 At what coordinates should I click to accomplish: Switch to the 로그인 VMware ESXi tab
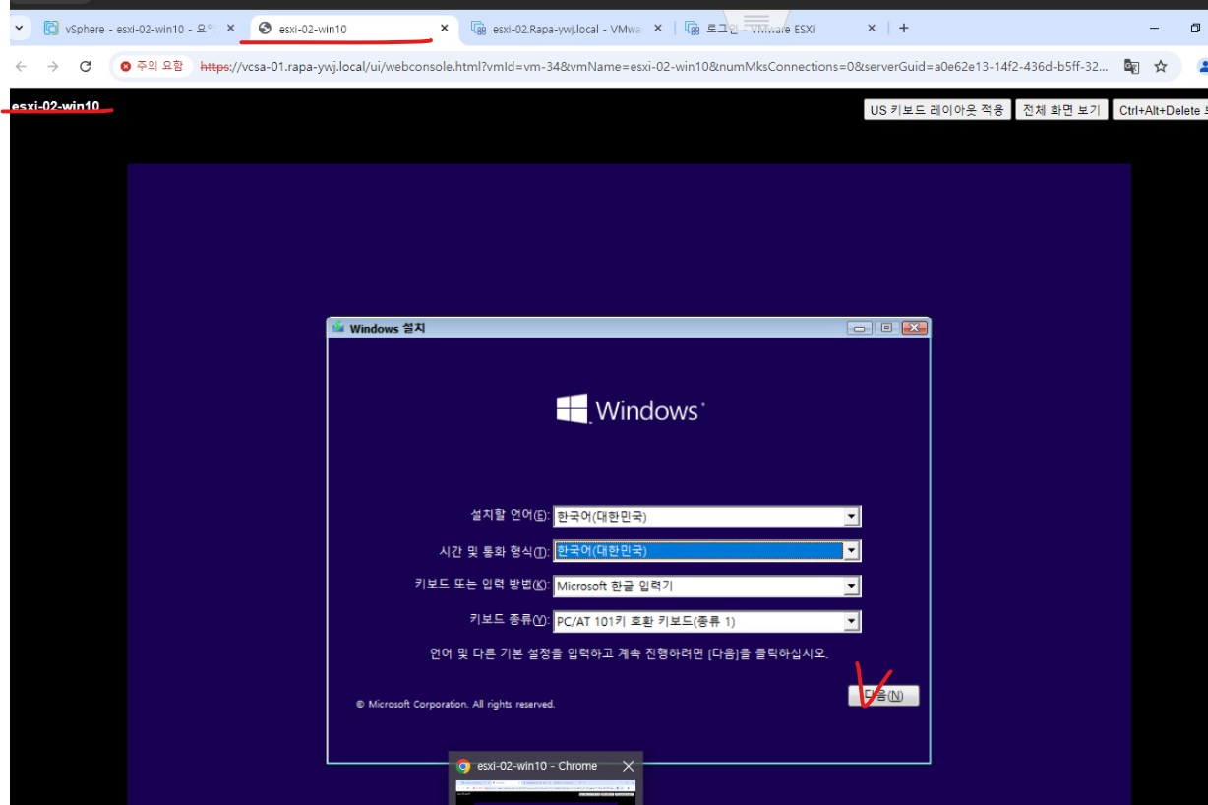(779, 29)
